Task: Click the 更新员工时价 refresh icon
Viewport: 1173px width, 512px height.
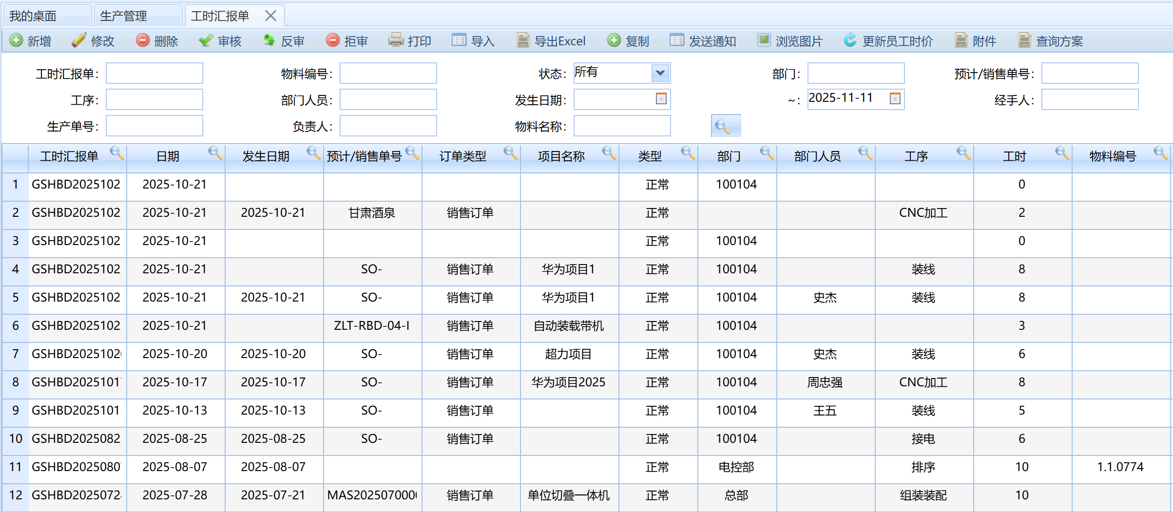Action: tap(850, 40)
